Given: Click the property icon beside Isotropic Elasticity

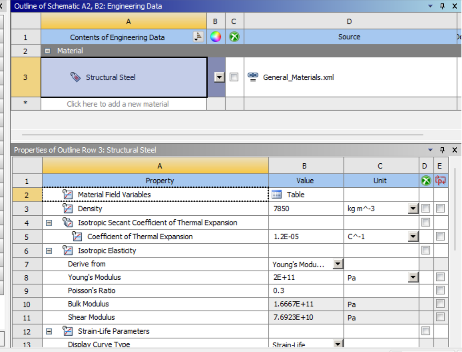Looking at the screenshot, I should pos(67,250).
